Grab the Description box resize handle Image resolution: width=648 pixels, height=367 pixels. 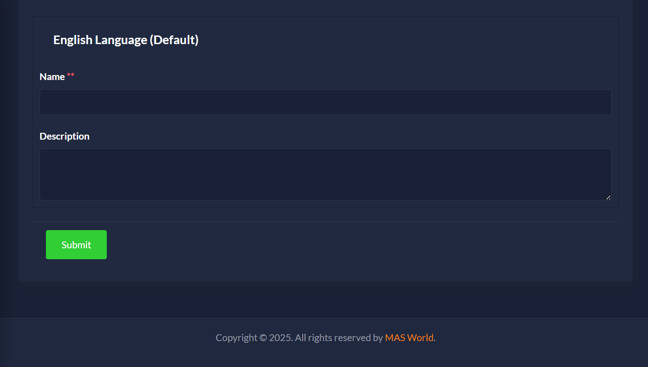pyautogui.click(x=608, y=197)
